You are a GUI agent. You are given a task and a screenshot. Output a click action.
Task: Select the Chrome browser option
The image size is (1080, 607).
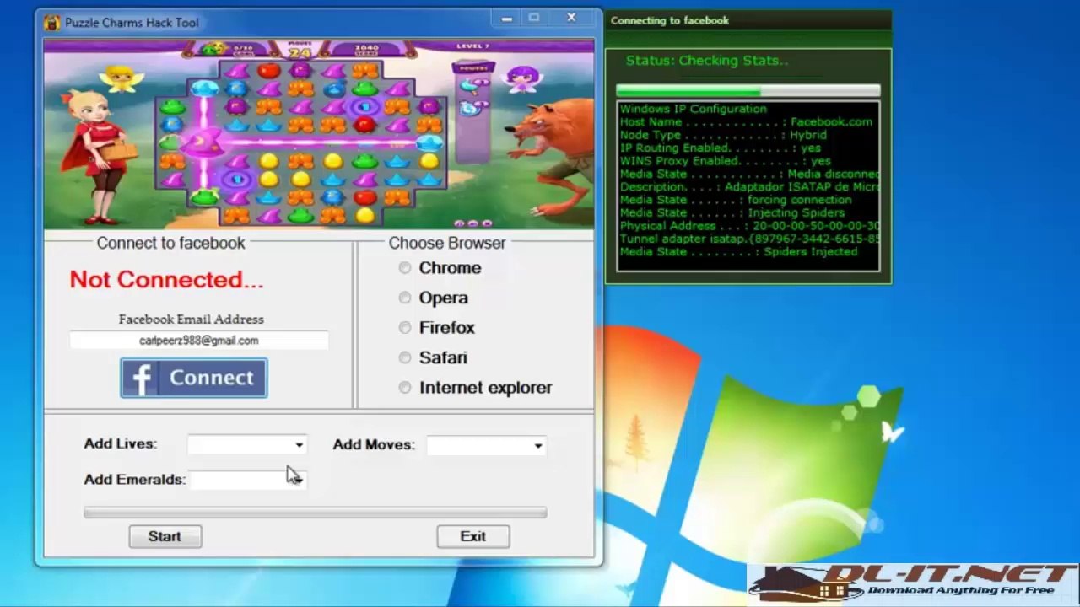[405, 268]
